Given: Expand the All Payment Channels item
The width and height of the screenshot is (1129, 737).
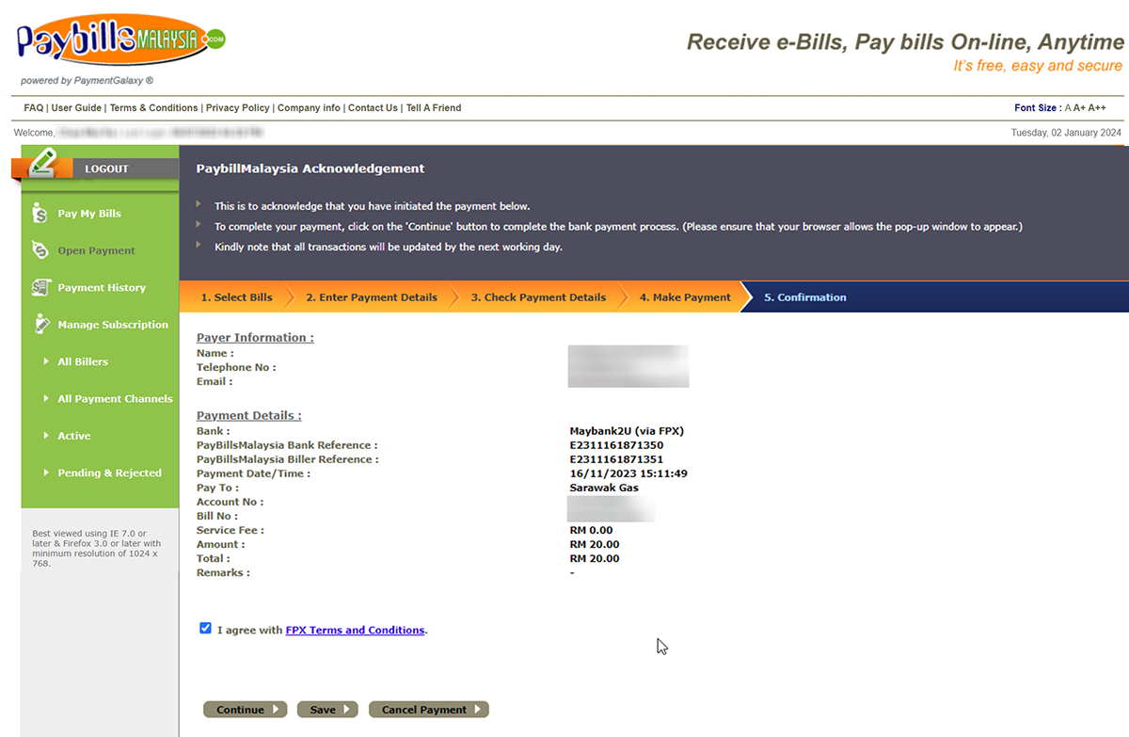Looking at the screenshot, I should [115, 399].
